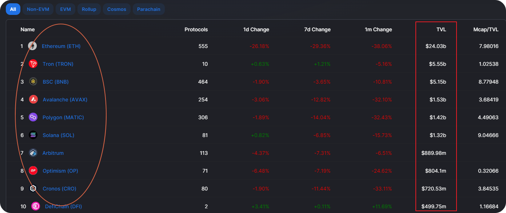Click Solana's 1d change +0.82%
Screen dimensions: 506x213
click(260, 135)
